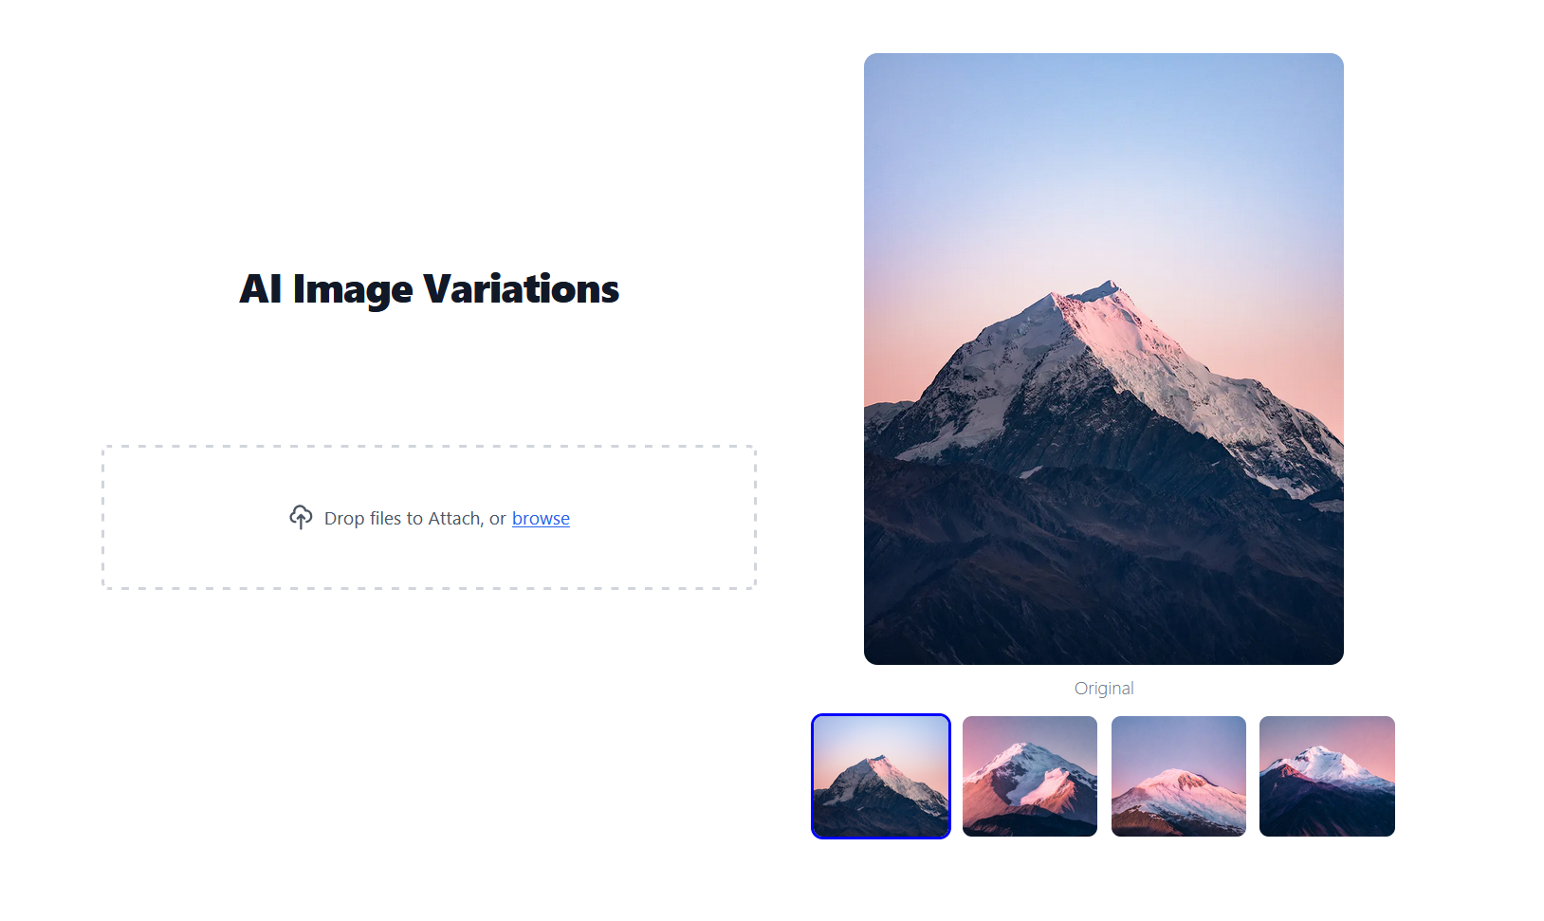This screenshot has height=921, width=1544.
Task: Open the browse link to pick files
Action: tap(541, 519)
